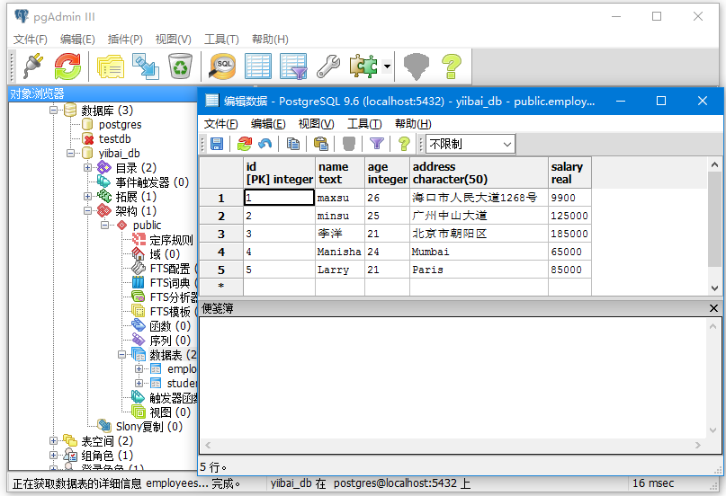Open the filtered data view icon

tap(293, 66)
